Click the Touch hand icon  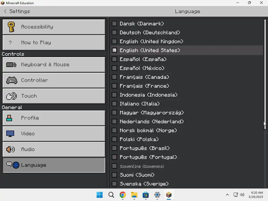point(12,96)
